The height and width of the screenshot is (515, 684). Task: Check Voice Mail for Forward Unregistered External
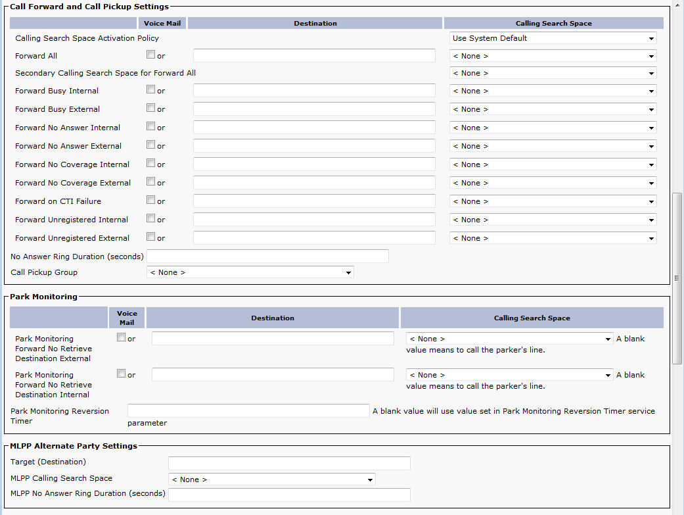(151, 237)
